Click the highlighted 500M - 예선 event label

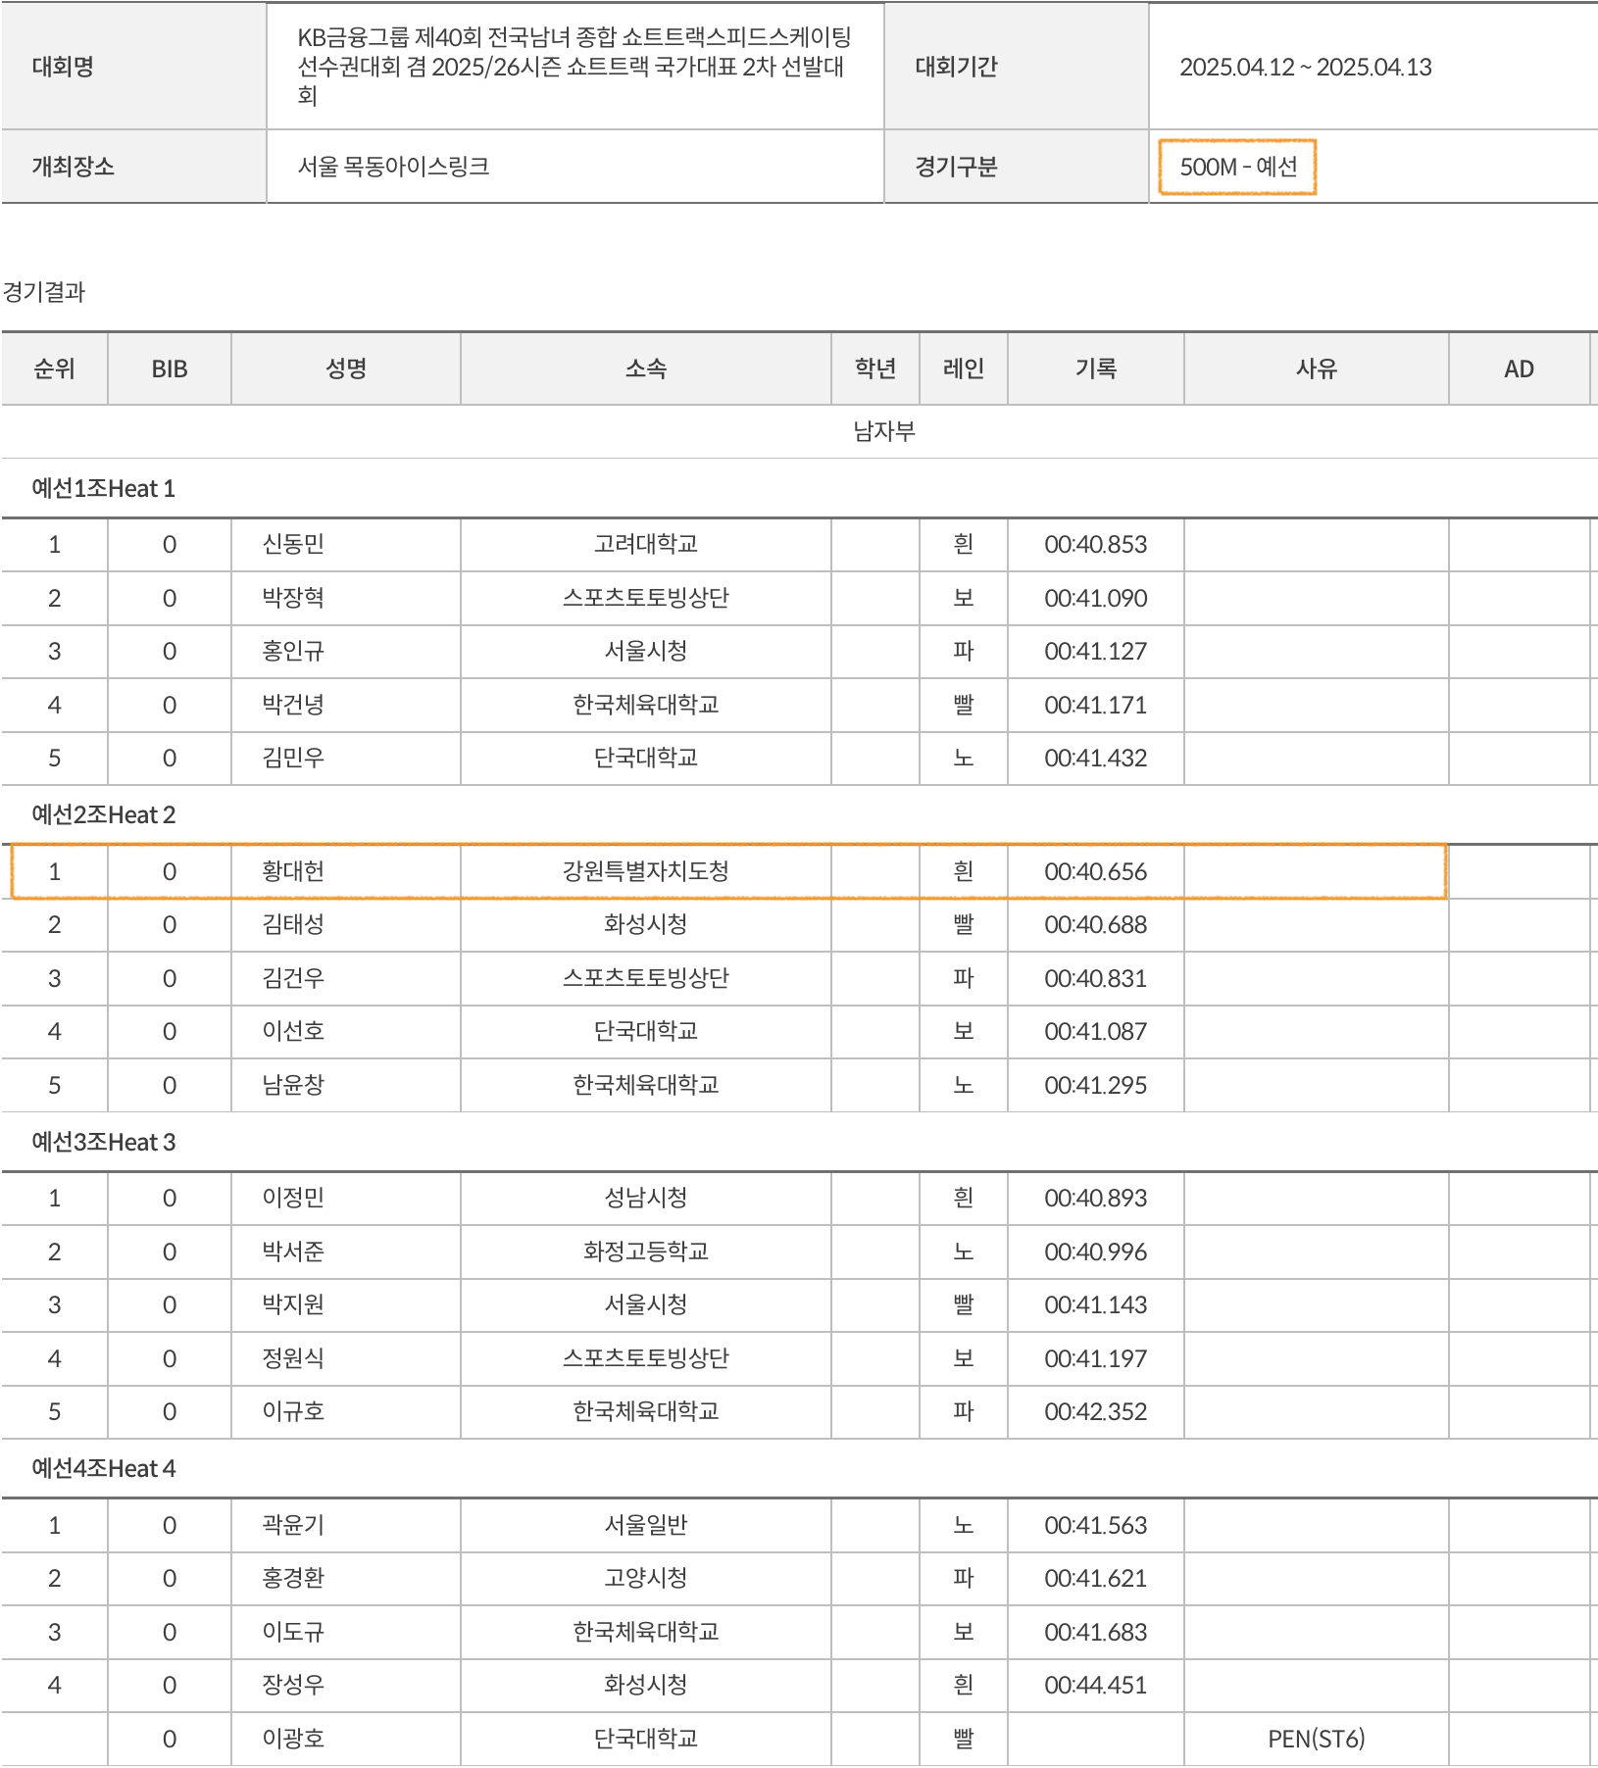1237,167
